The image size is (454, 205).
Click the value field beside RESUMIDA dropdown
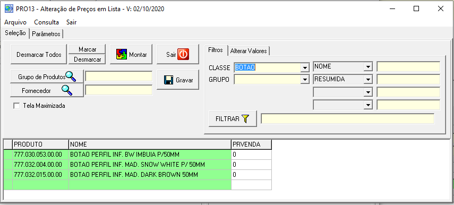click(408, 79)
